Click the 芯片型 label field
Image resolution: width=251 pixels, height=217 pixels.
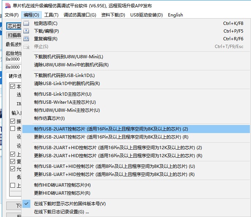pyautogui.click(x=14, y=26)
